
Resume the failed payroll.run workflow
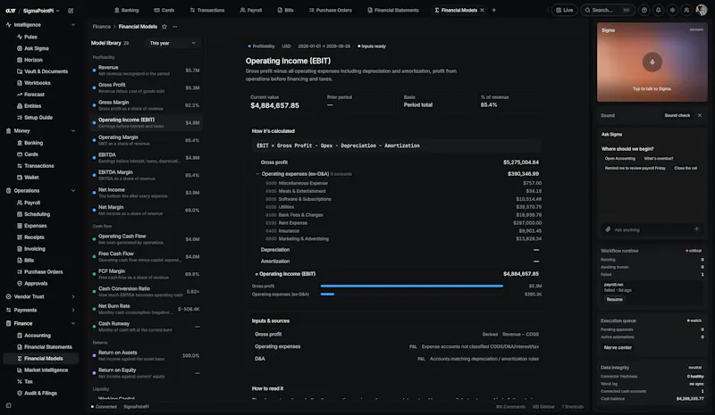click(614, 299)
